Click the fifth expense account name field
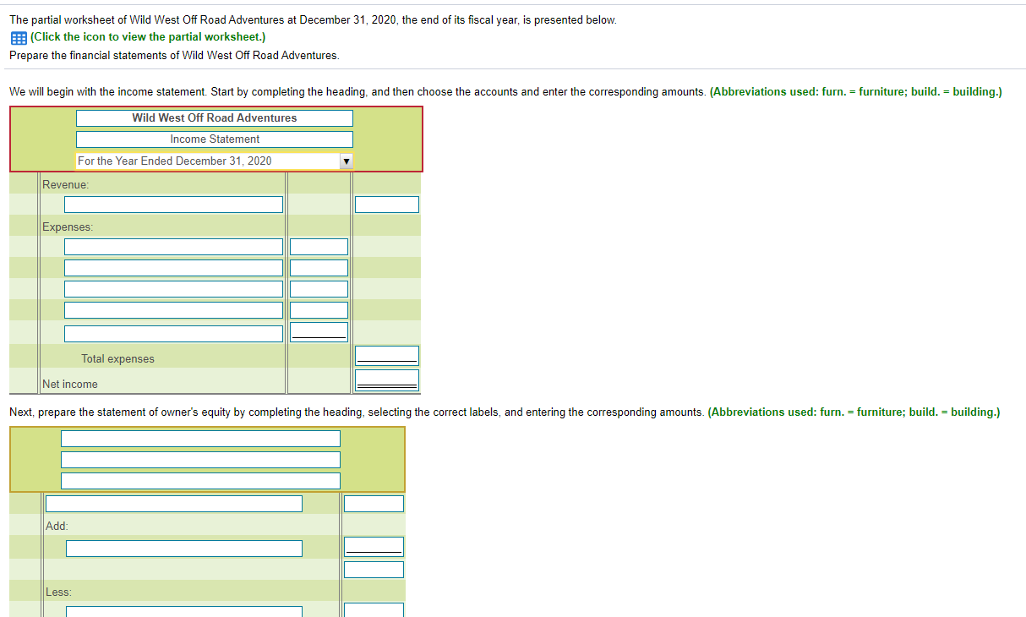1026x617 pixels. click(x=173, y=334)
